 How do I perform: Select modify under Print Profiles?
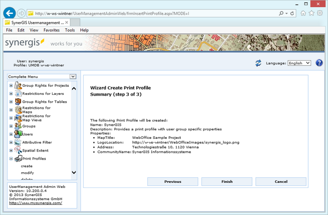click(x=27, y=173)
